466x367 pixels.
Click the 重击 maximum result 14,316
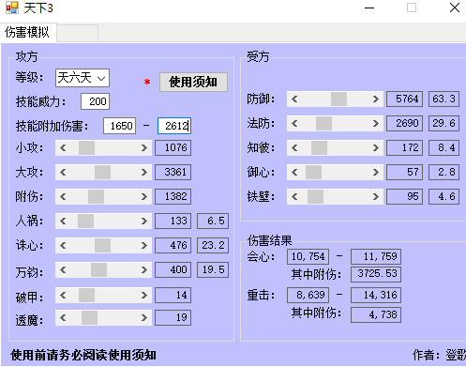click(x=376, y=295)
